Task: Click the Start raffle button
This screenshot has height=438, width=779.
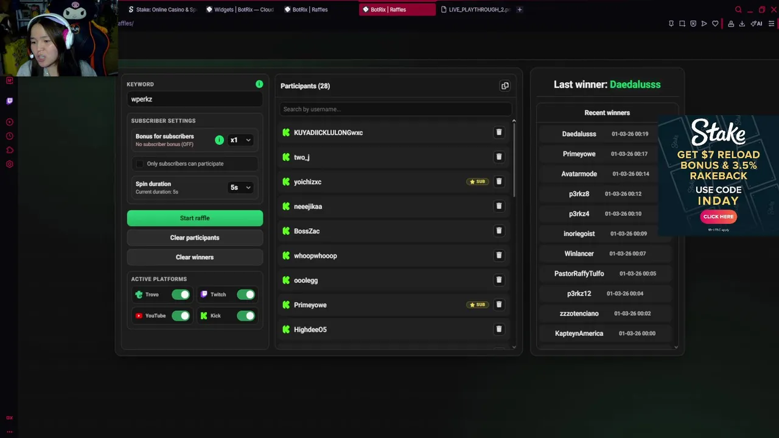Action: click(x=195, y=218)
